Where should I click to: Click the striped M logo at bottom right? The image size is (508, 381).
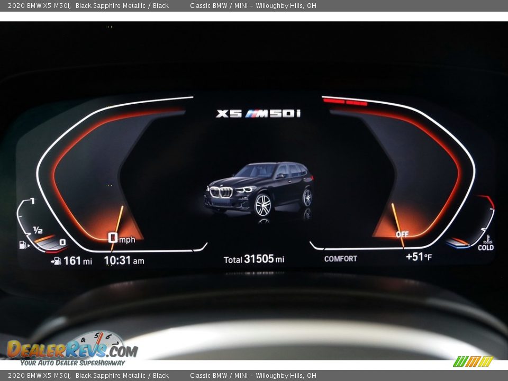coord(473,361)
